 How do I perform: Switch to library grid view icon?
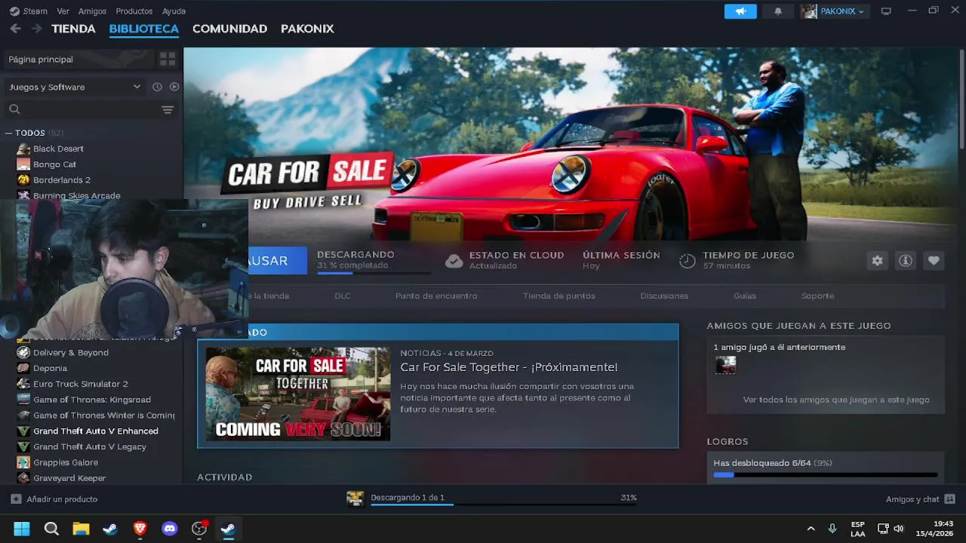168,59
